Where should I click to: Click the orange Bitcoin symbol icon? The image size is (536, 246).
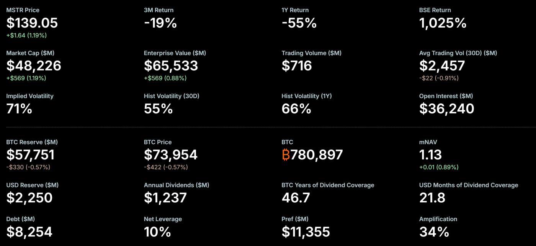(x=286, y=155)
